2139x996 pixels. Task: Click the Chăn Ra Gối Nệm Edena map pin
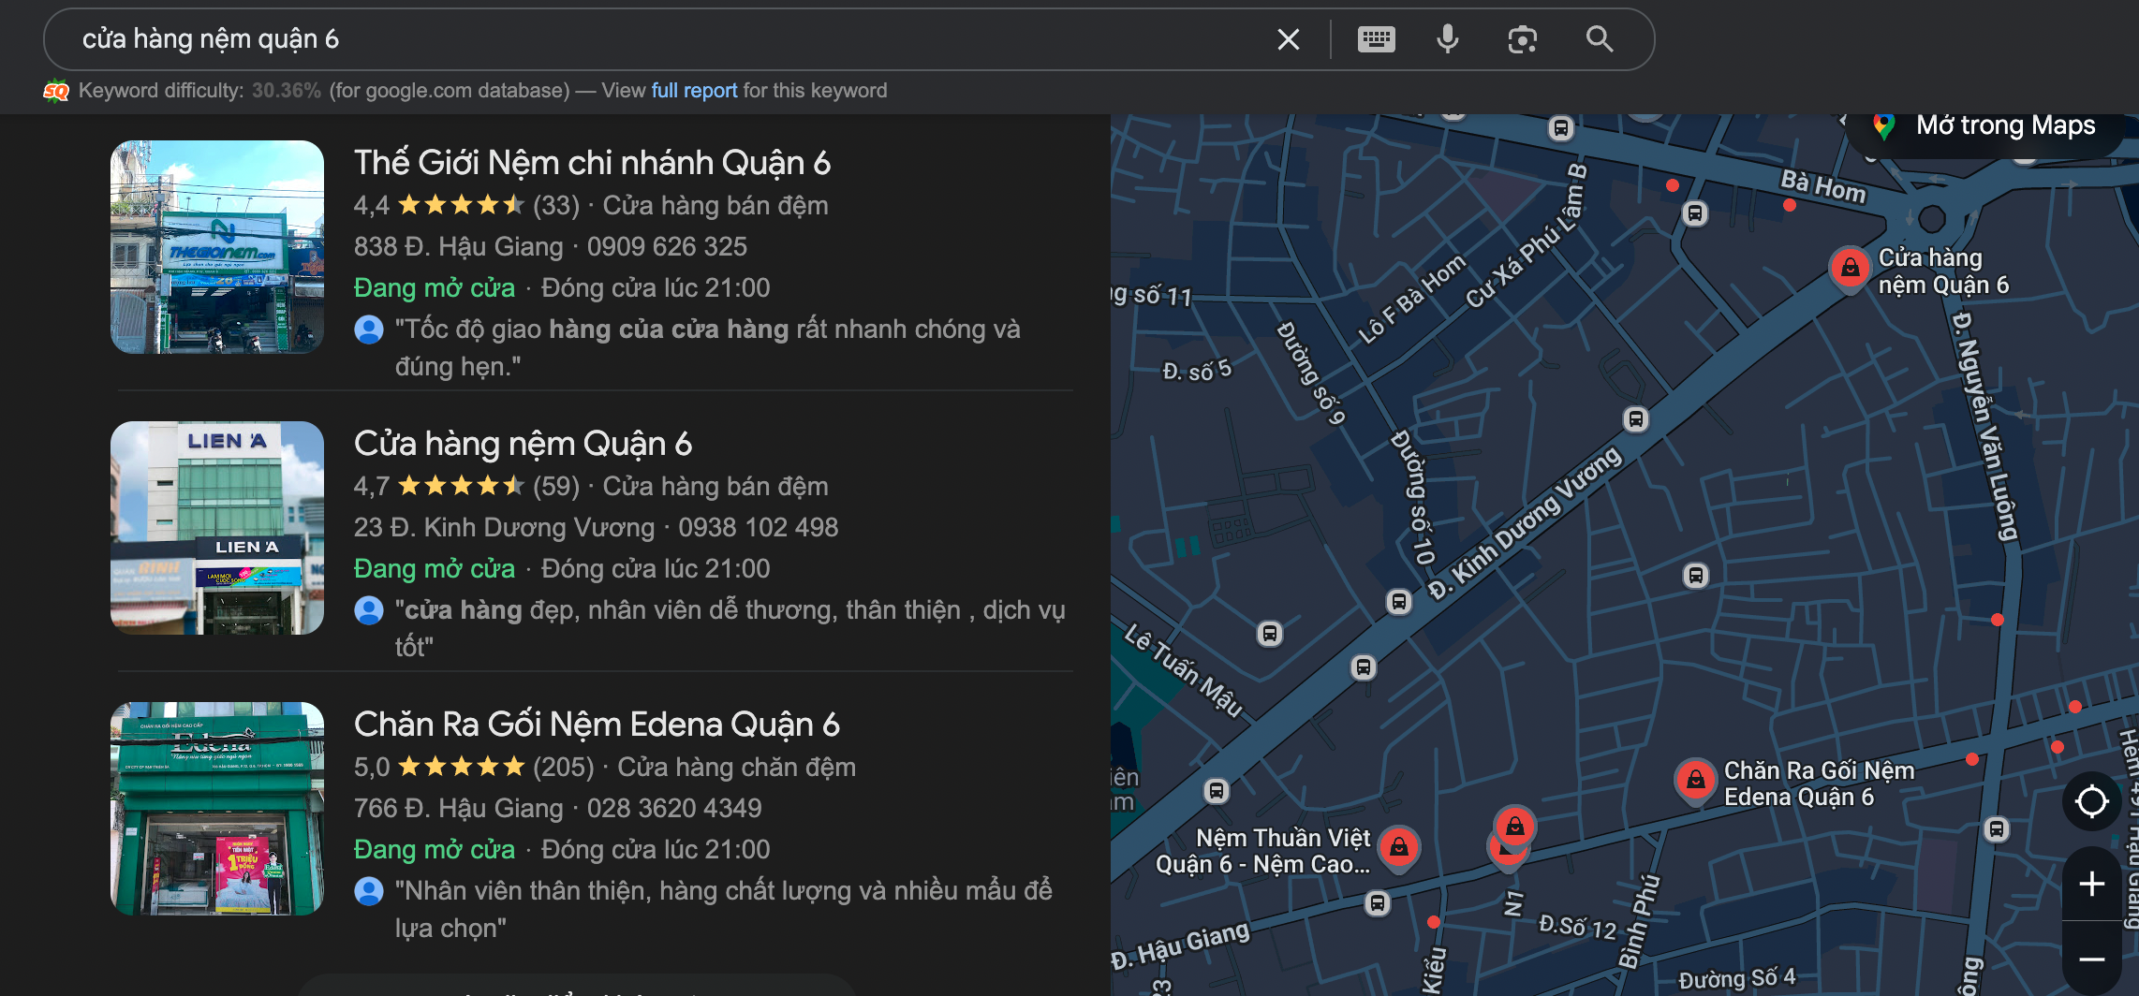coord(1695,781)
